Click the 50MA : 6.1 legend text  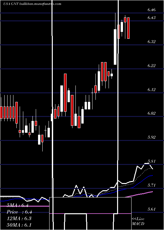point(19,225)
